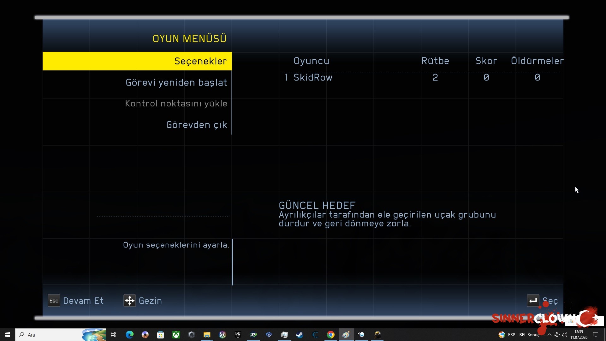The height and width of the screenshot is (341, 606).
Task: Open the monitor-chart app taskbar icon
Action: tap(284, 335)
